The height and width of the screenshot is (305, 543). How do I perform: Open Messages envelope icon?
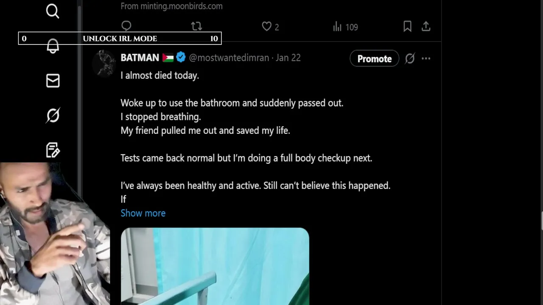[x=53, y=80]
